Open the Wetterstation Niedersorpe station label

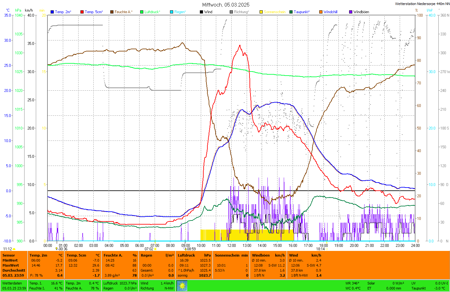422,4
